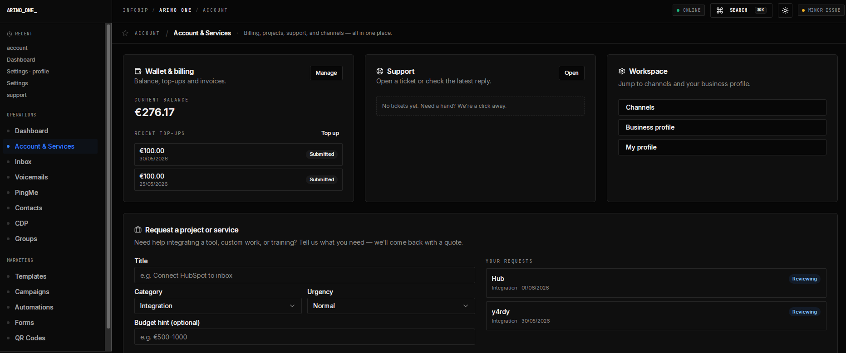846x353 pixels.
Task: Select Account & Services in sidebar
Action: coord(50,146)
